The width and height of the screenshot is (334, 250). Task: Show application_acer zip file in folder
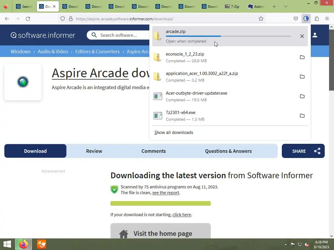(302, 76)
